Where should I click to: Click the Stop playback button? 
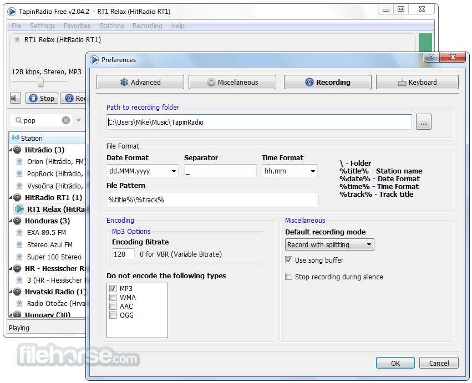coord(42,98)
